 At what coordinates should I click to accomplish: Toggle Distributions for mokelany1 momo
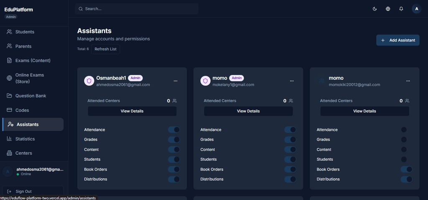[290, 179]
